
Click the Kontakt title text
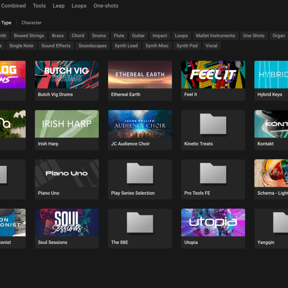tap(265, 144)
